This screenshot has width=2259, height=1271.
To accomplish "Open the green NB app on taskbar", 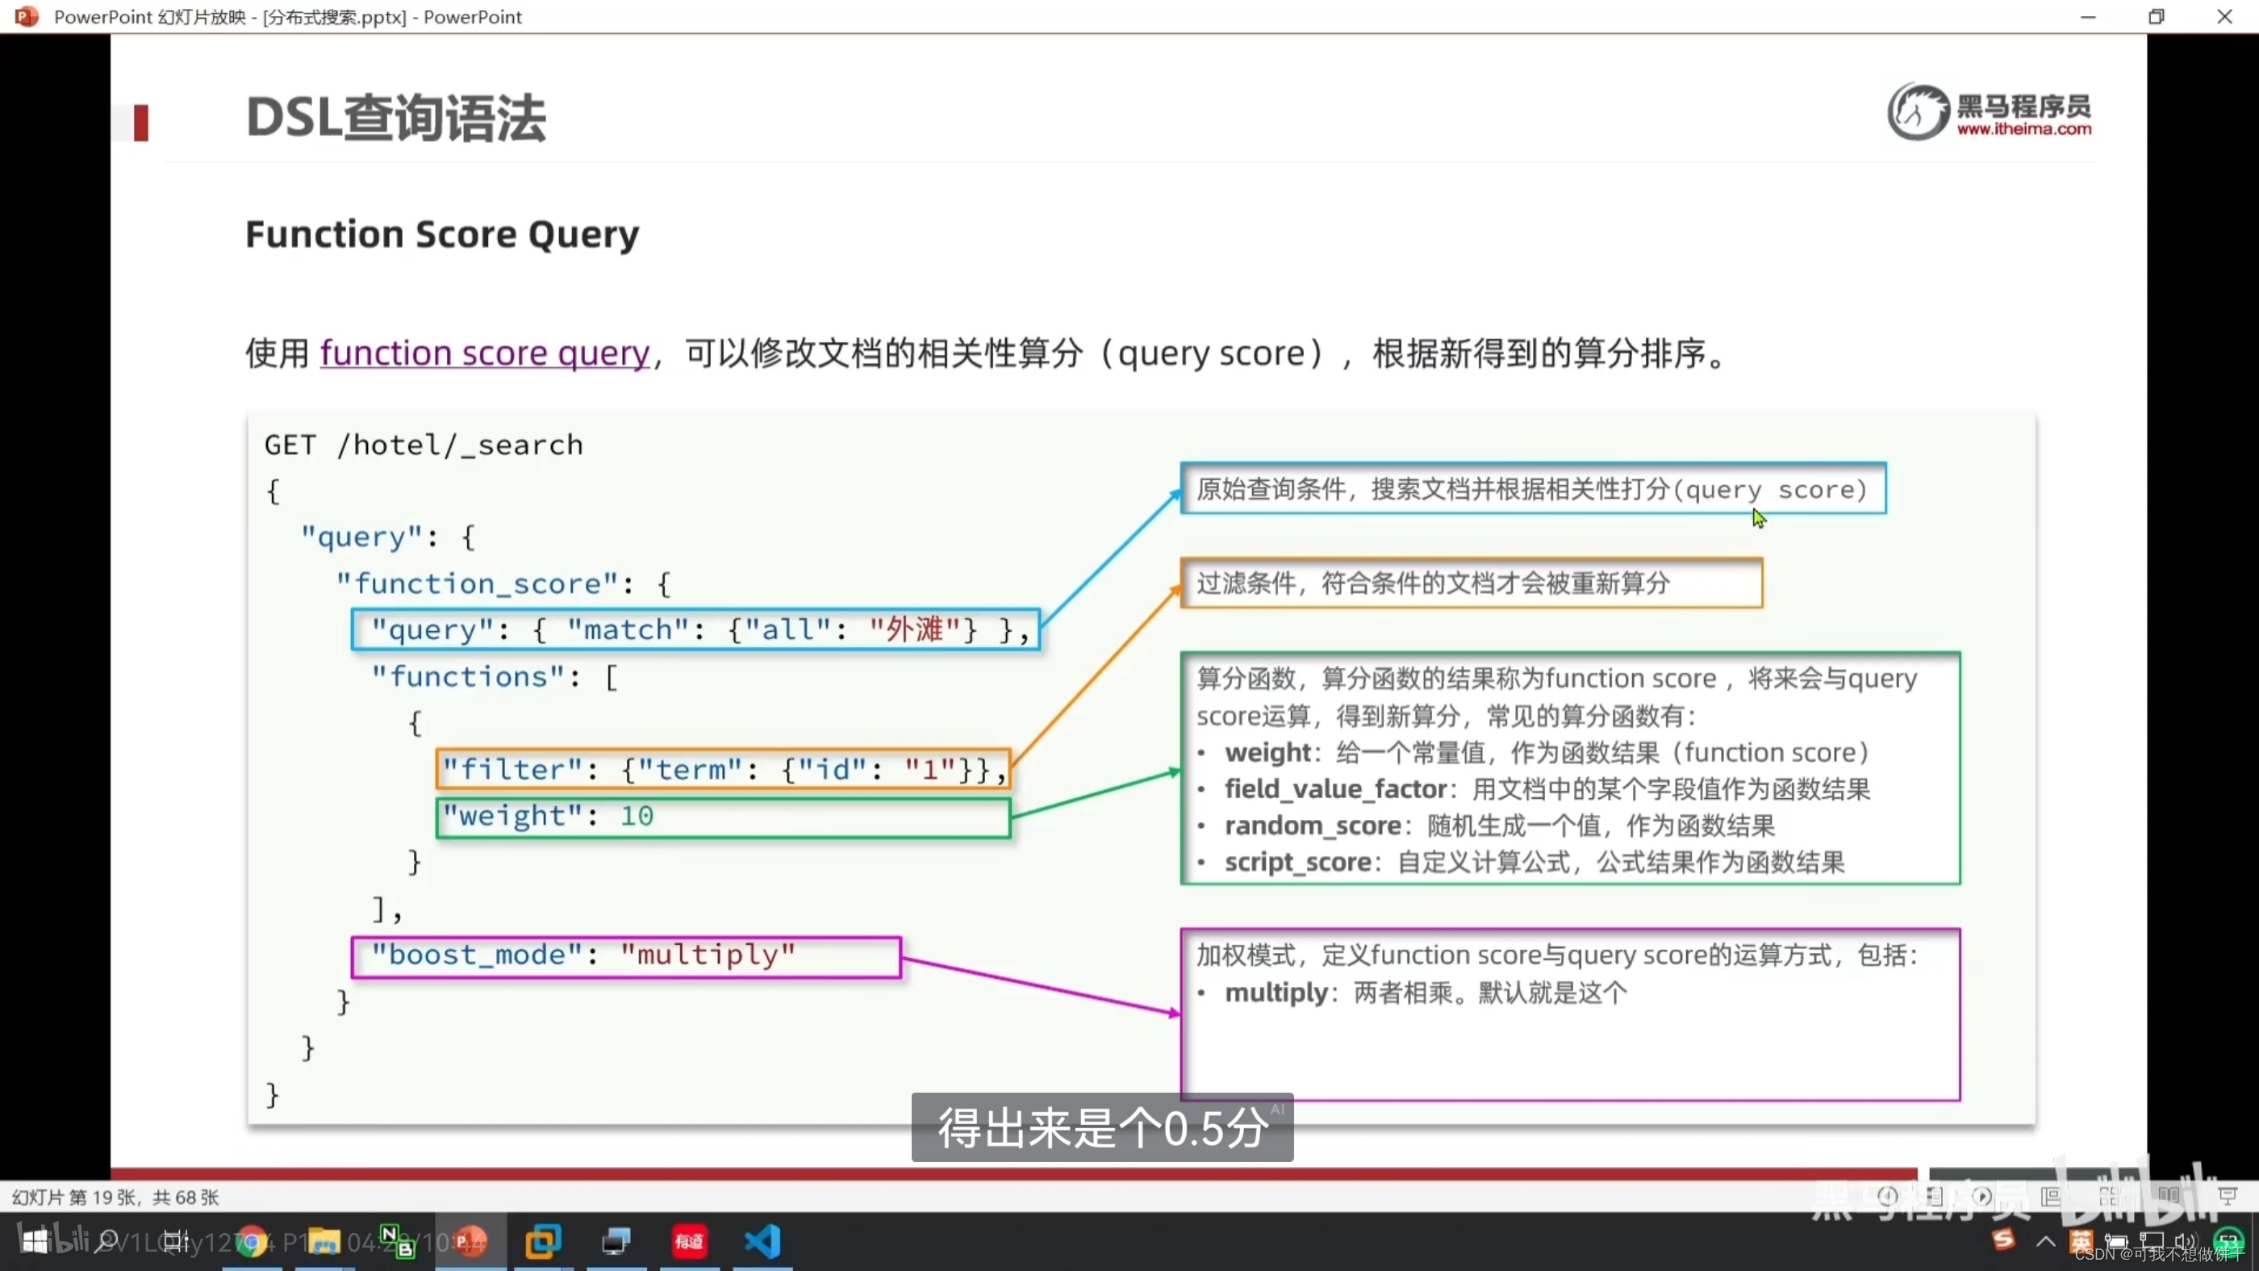I will point(397,1241).
